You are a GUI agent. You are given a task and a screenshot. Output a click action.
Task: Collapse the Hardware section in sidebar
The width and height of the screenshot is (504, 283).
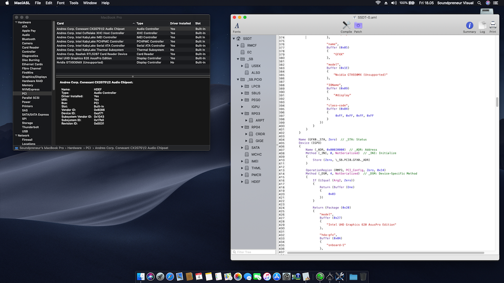(15, 23)
